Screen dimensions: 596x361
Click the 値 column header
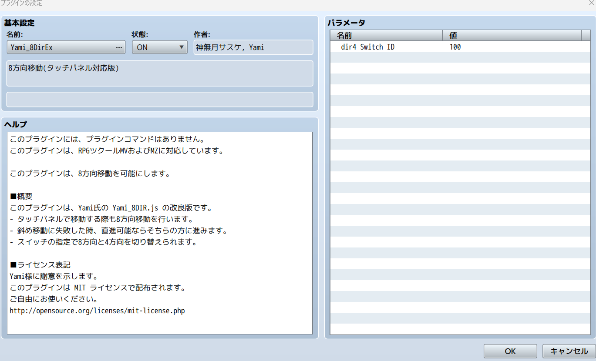click(x=512, y=36)
